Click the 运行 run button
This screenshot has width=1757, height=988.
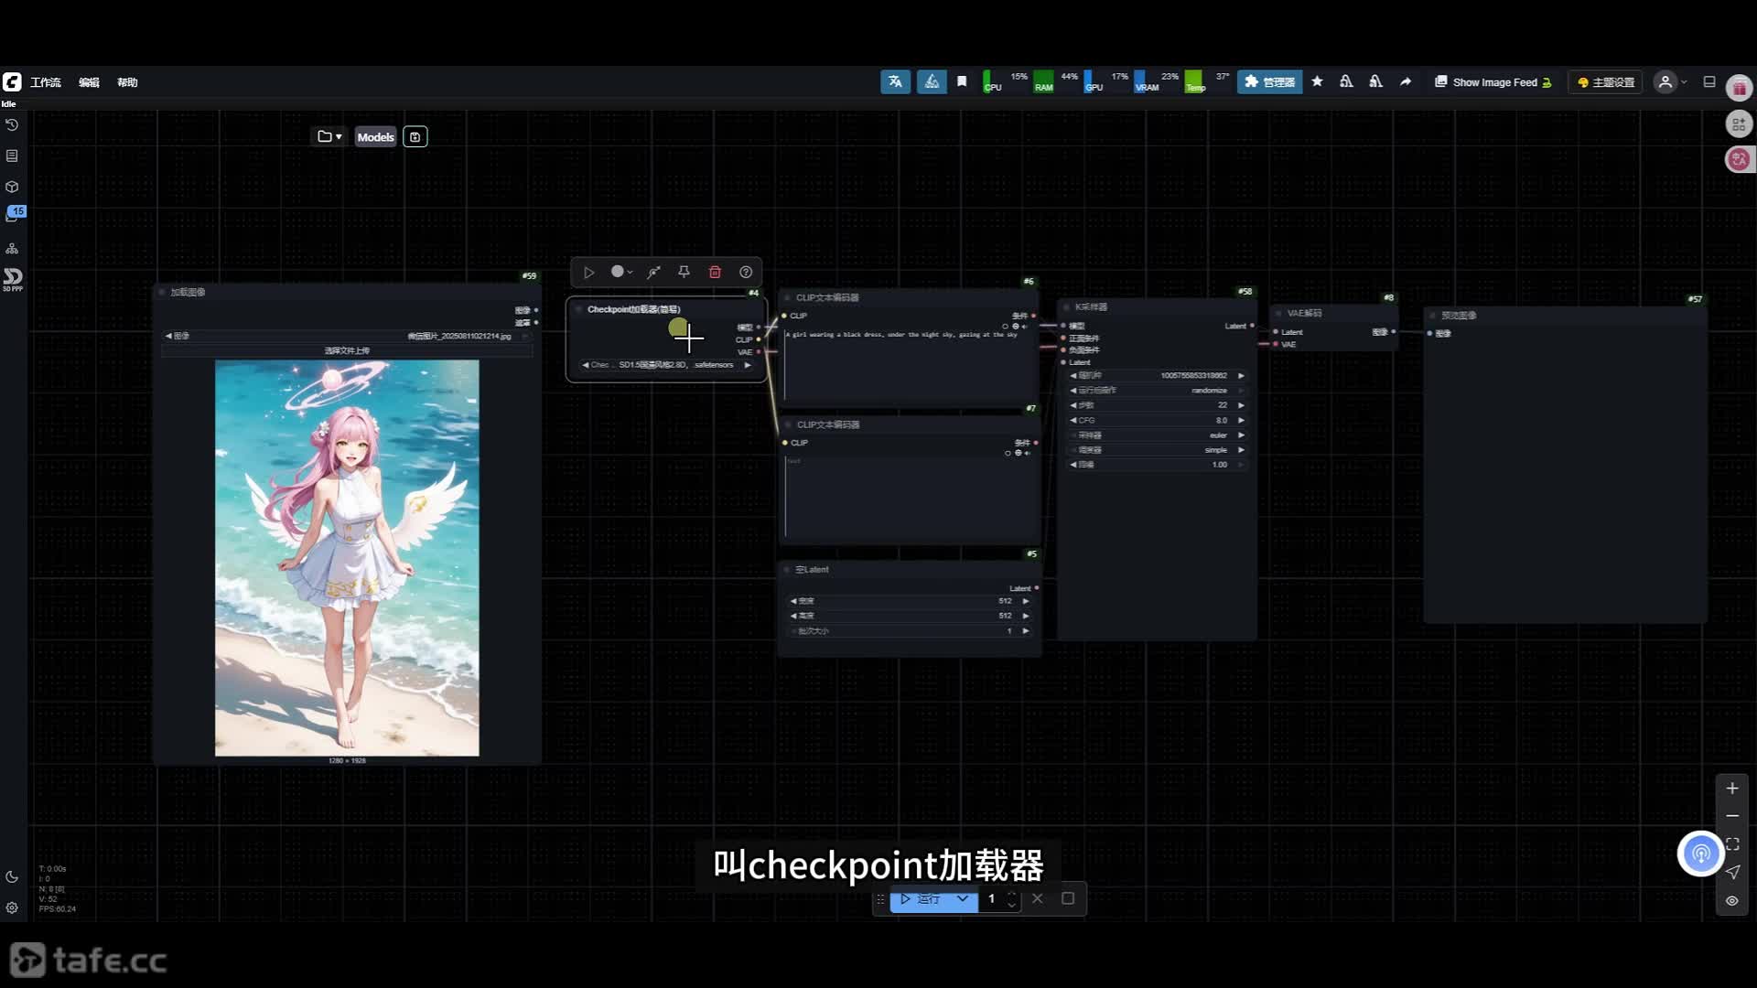point(921,899)
